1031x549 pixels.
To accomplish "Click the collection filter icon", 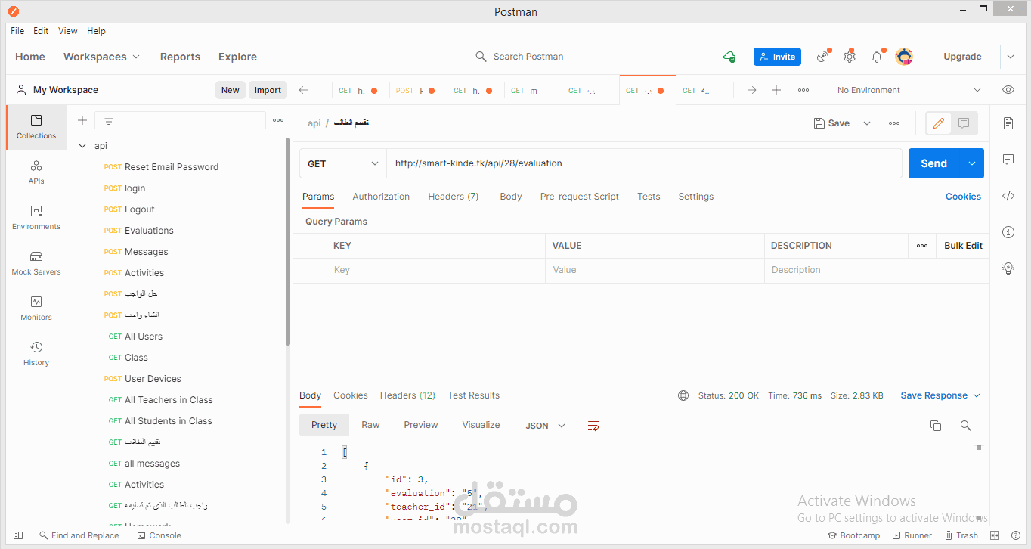I will [x=109, y=120].
